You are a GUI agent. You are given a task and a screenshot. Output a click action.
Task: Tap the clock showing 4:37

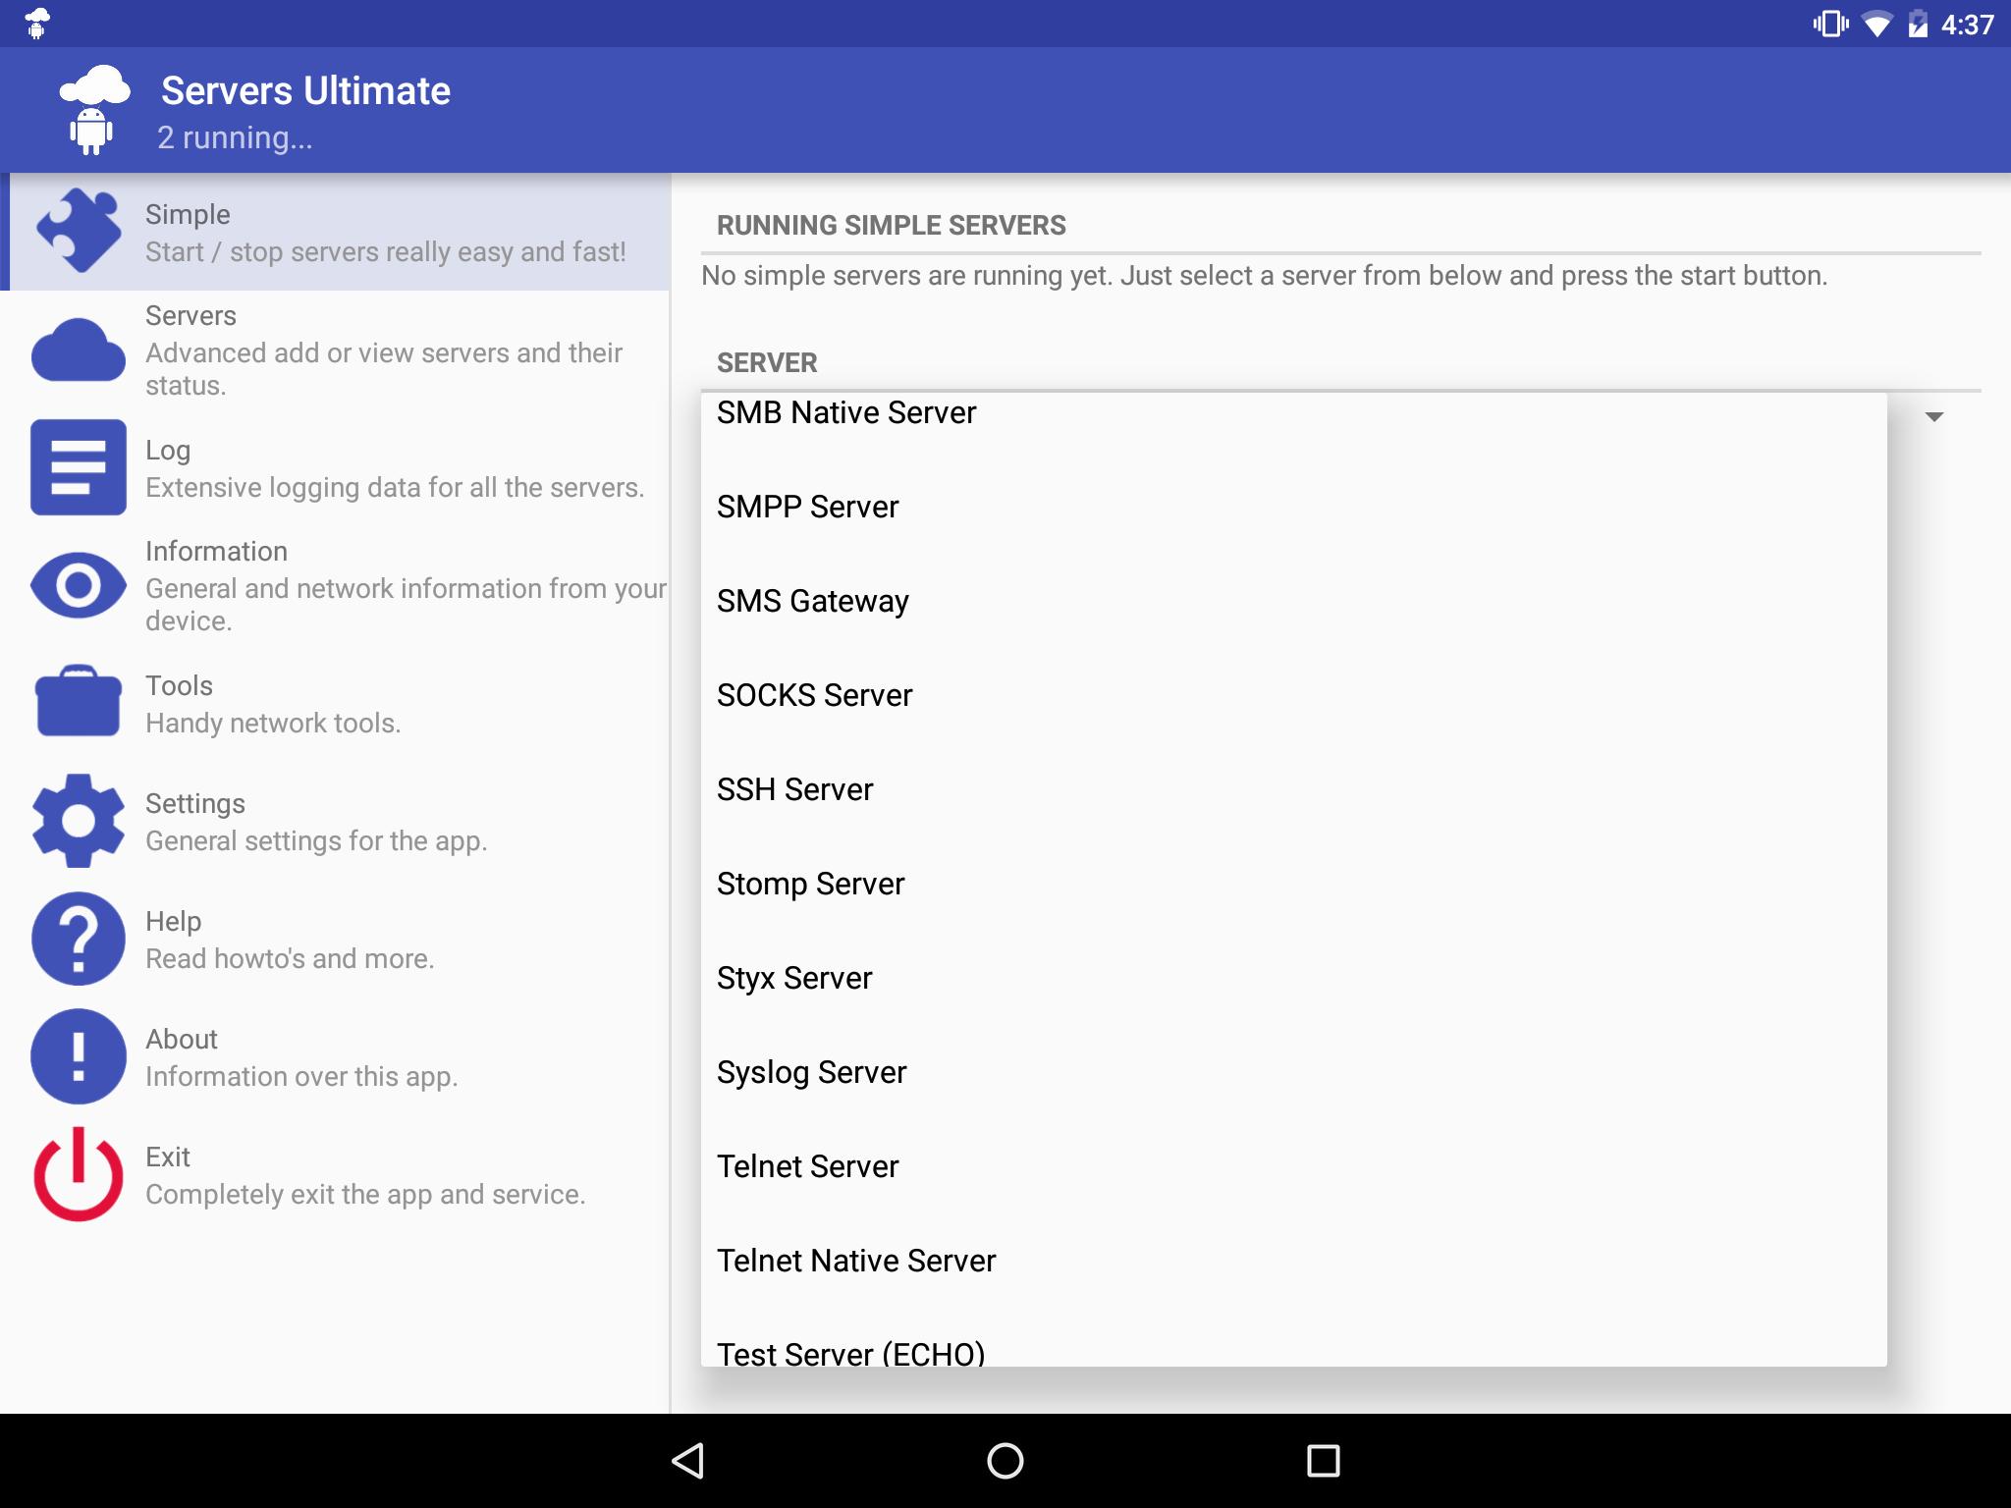[1967, 25]
